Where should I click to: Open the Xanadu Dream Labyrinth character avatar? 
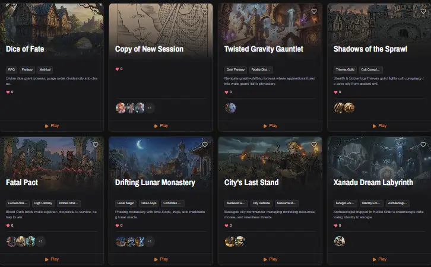tap(340, 241)
